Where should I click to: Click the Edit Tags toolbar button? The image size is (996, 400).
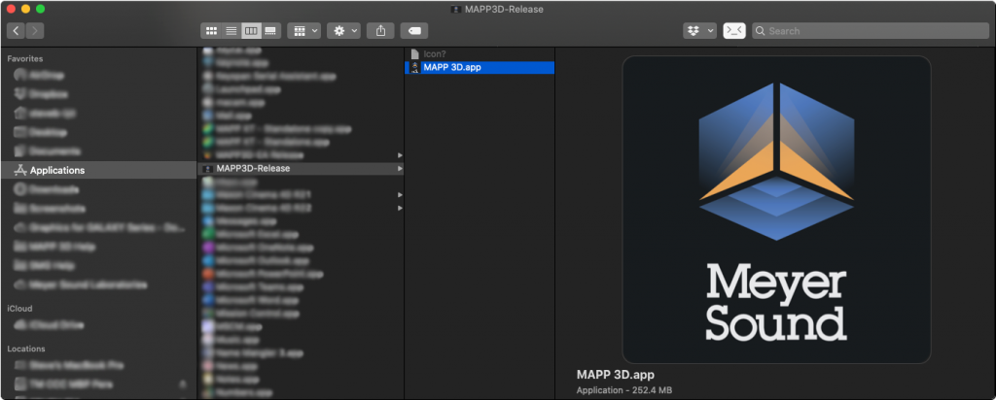pyautogui.click(x=414, y=30)
